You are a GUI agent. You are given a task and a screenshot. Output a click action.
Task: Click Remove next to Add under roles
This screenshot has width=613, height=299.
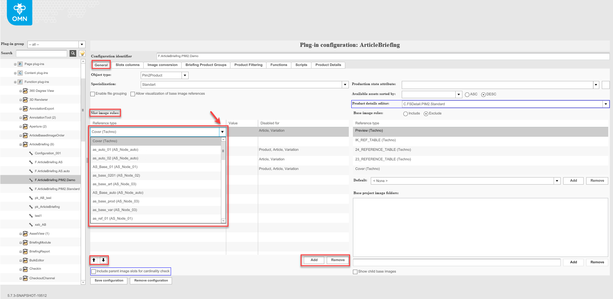point(337,260)
